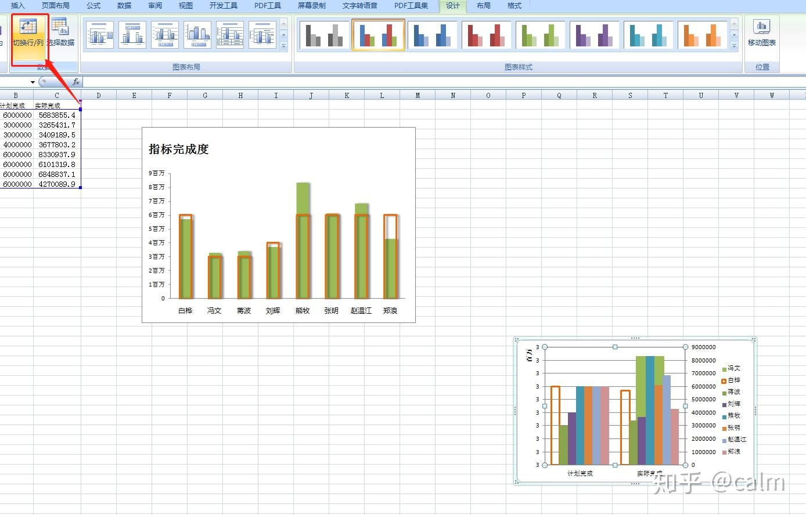Switch to chart tools 布局 tab
Screen dimensions: 806x515
click(x=483, y=6)
